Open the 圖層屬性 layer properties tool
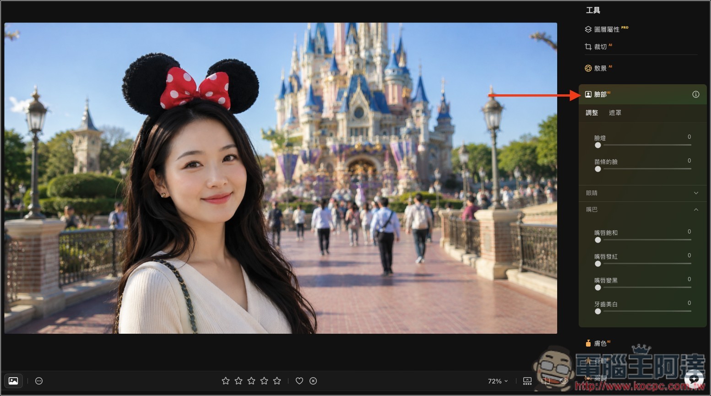 tap(606, 29)
